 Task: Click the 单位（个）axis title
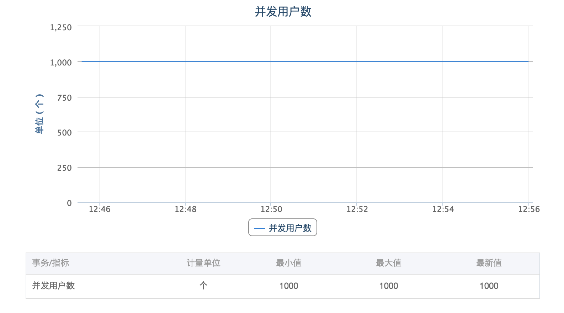(x=39, y=114)
